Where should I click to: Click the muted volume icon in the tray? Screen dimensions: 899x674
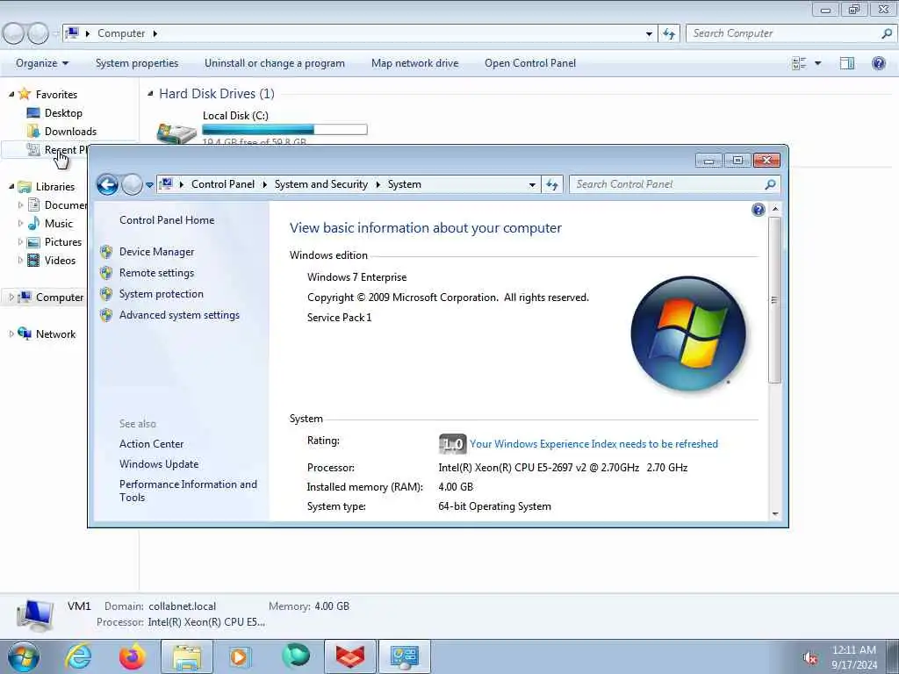point(810,658)
